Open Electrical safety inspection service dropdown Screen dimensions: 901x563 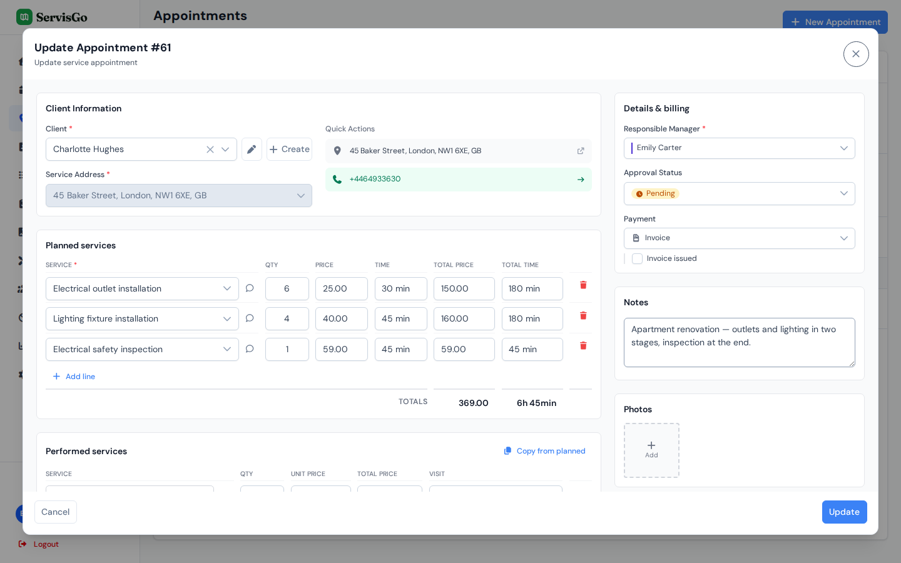(x=142, y=350)
